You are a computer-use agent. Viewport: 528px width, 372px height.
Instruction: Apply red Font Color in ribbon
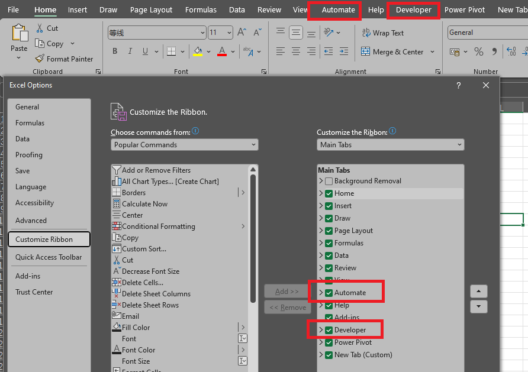point(221,51)
